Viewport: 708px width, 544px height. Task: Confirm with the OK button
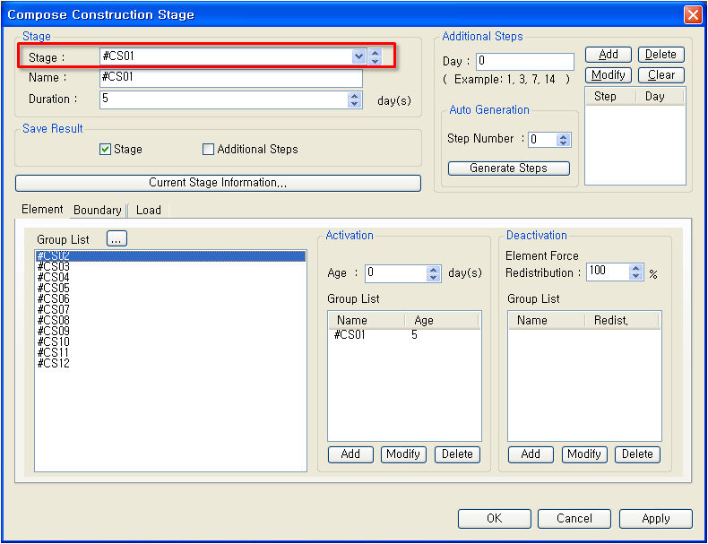pyautogui.click(x=495, y=519)
